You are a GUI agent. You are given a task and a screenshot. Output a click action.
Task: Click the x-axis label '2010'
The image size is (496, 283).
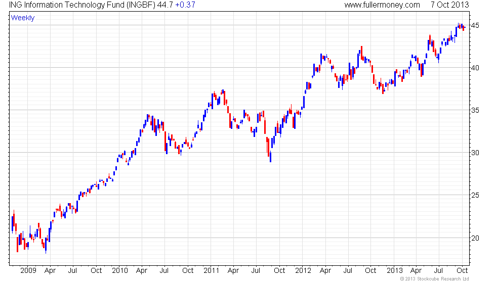tap(120, 271)
